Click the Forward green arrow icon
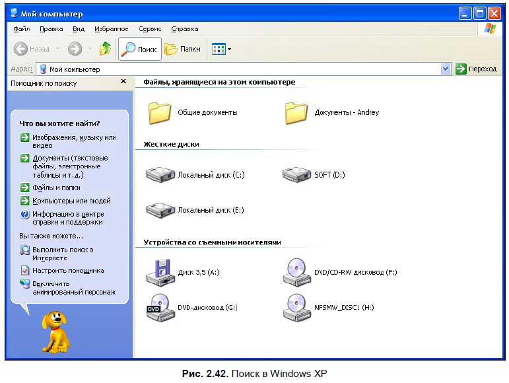Image resolution: width=509 pixels, height=383 pixels. (x=75, y=49)
